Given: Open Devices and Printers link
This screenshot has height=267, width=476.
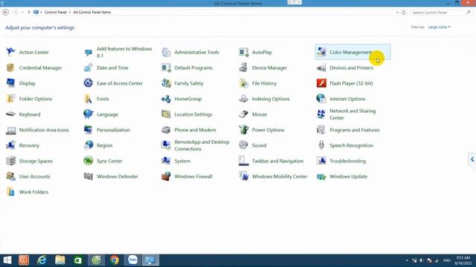Looking at the screenshot, I should 352,67.
